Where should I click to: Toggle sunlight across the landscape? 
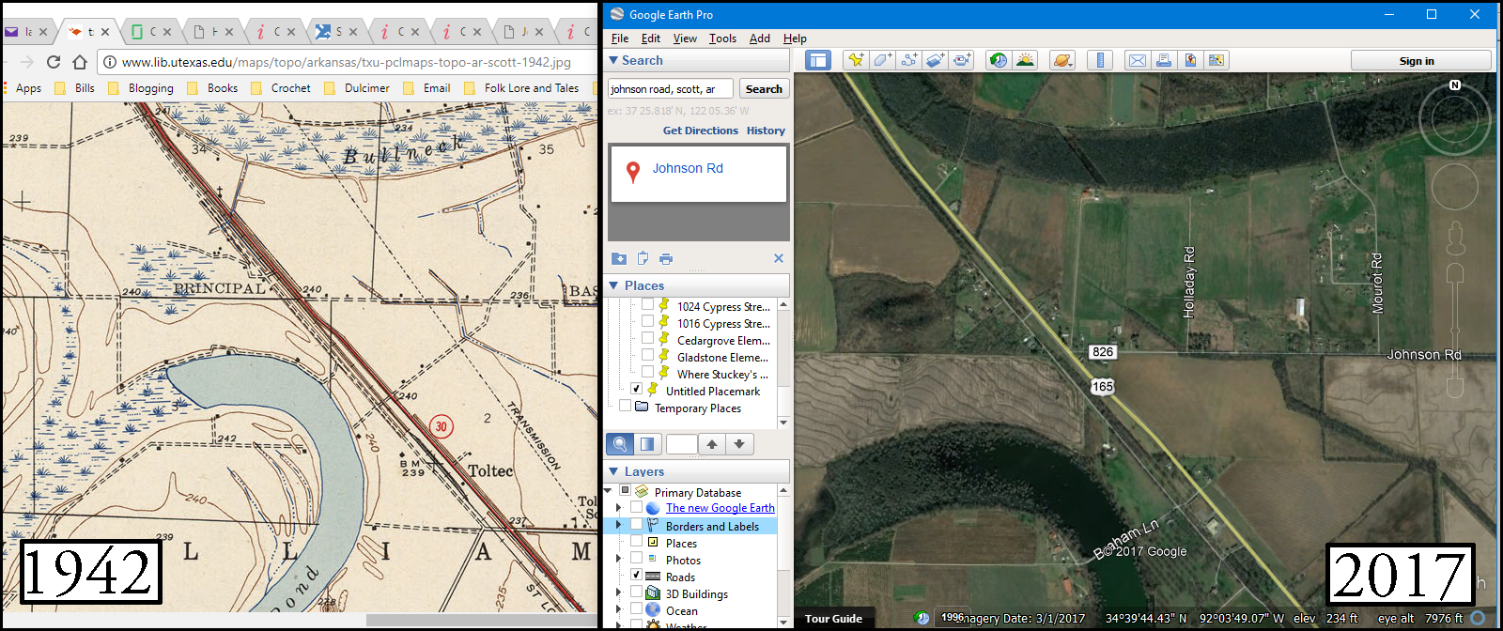[x=1025, y=60]
